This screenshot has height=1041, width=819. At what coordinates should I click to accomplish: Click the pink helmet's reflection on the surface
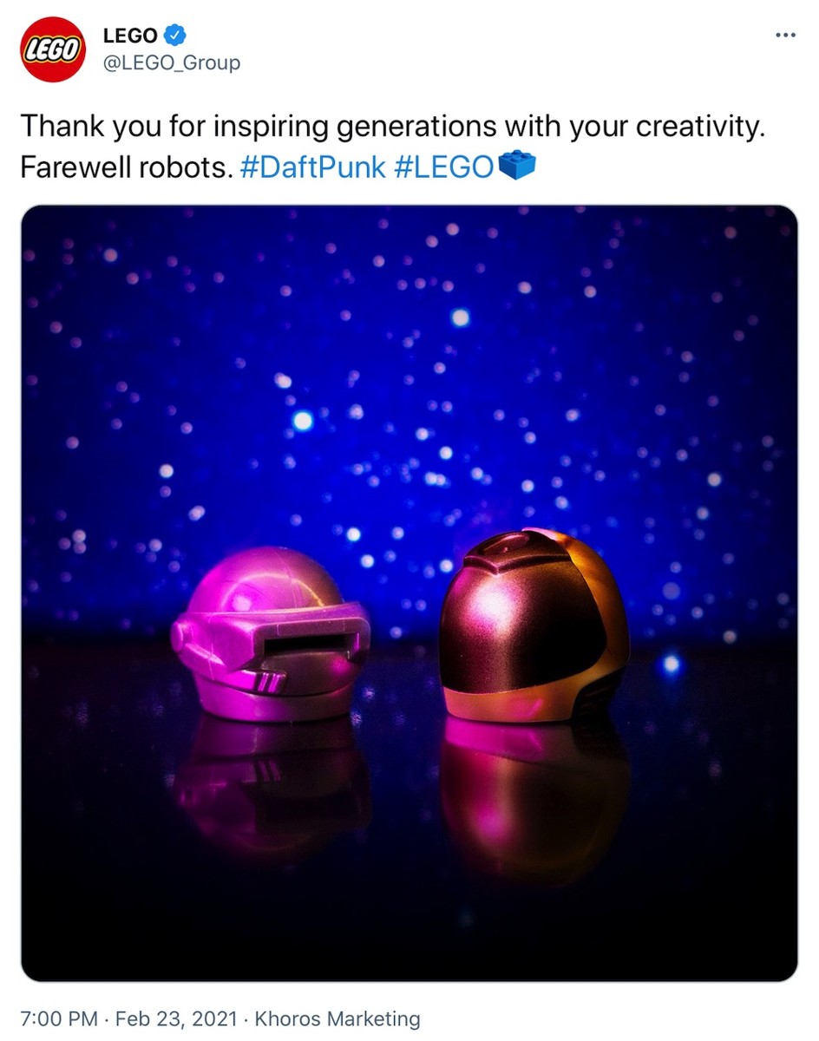(x=271, y=785)
